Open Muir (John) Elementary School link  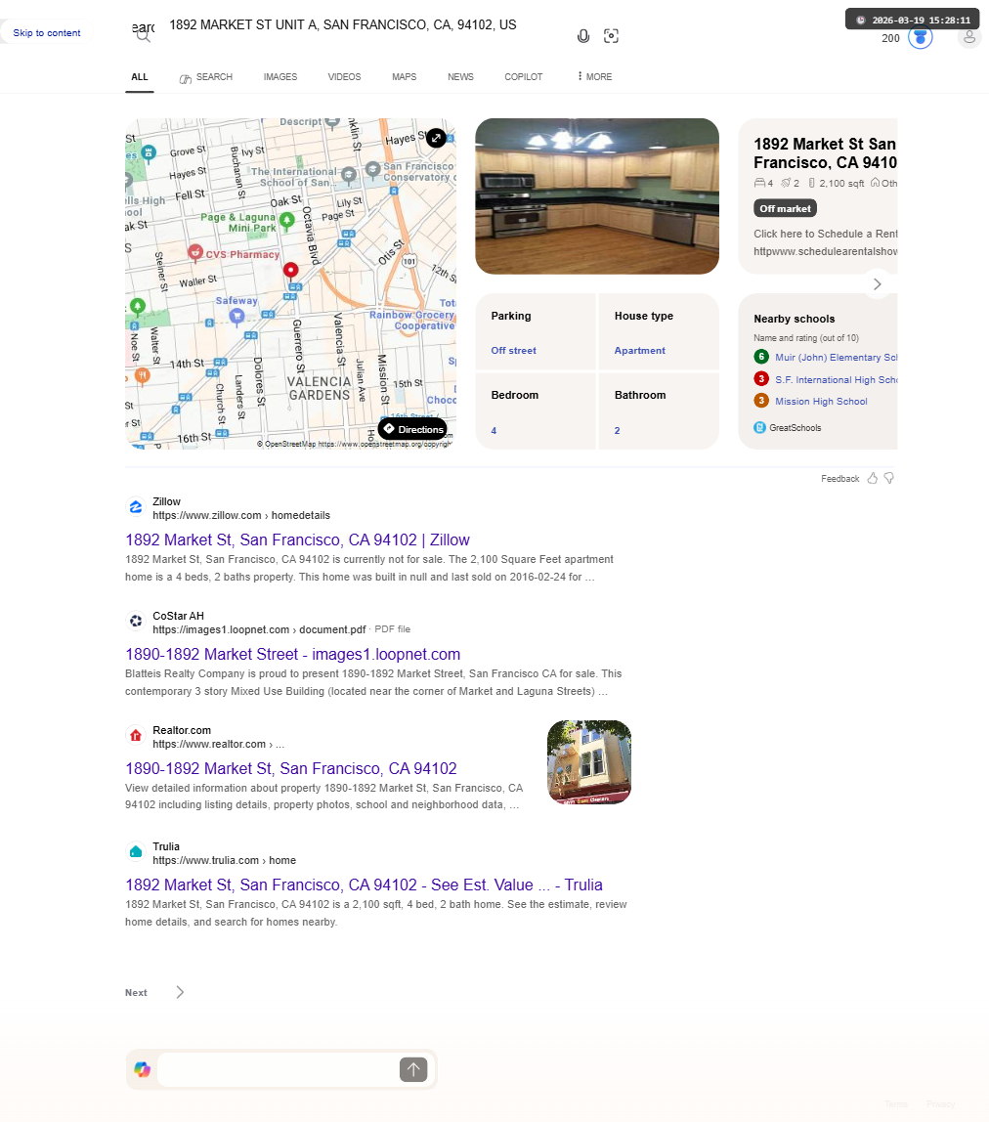tap(836, 357)
